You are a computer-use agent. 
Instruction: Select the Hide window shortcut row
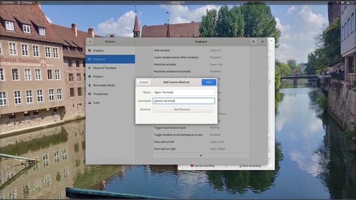[x=201, y=51]
